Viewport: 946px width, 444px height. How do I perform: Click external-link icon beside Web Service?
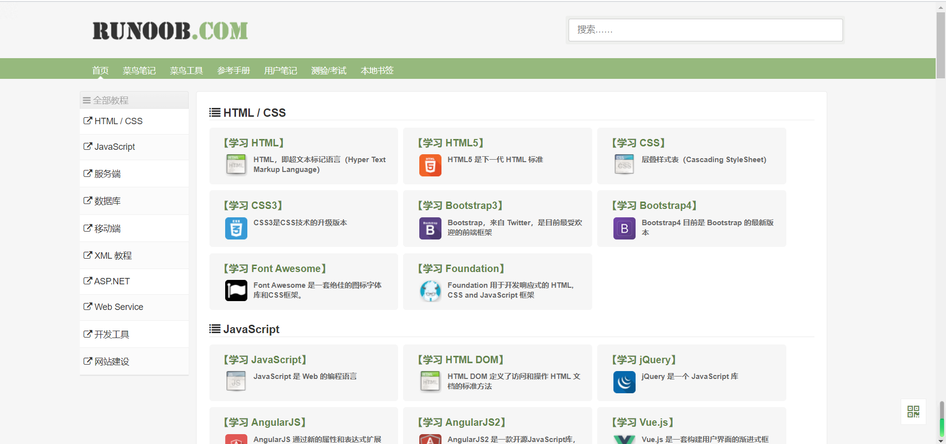(x=88, y=307)
